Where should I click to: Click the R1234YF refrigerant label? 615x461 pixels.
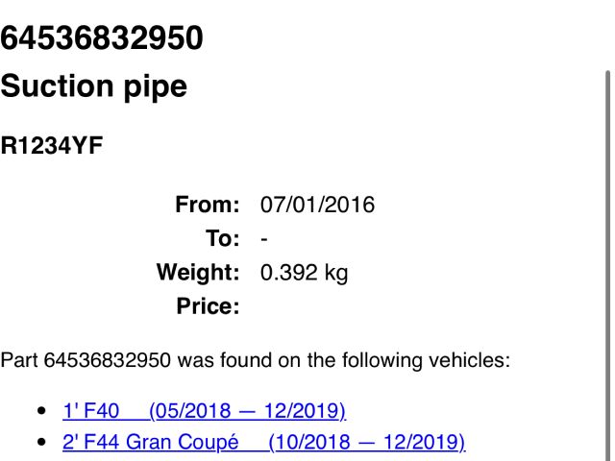tap(52, 147)
